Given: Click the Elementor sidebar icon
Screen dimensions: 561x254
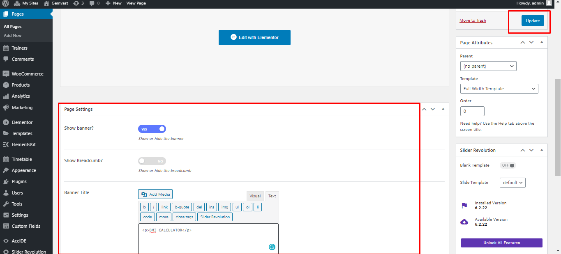Looking at the screenshot, I should (6, 122).
